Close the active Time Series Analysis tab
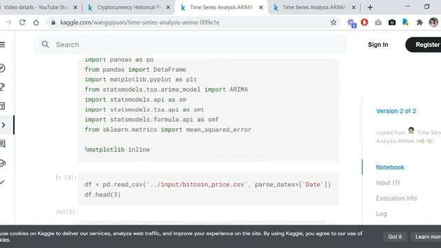441x248 pixels. coord(260,8)
